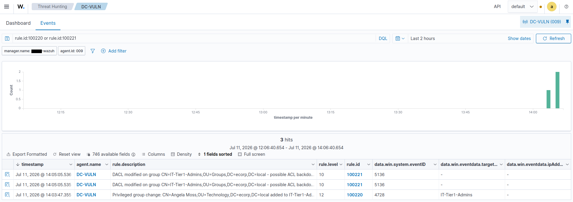Click the tallest histogram bar
The height and width of the screenshot is (202, 573).
[557, 90]
